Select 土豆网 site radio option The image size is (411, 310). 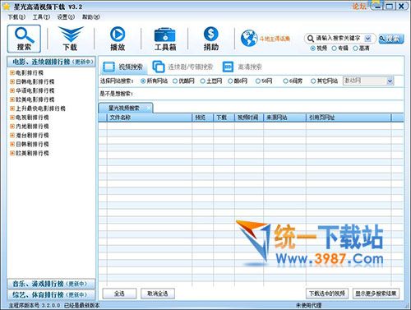tap(203, 81)
